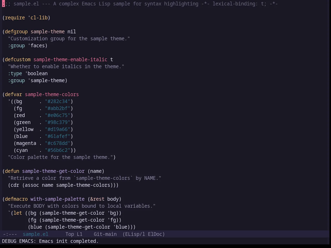Click ':group' keyword before 'faces
Viewport: 331px width, 248px height.
click(16, 45)
